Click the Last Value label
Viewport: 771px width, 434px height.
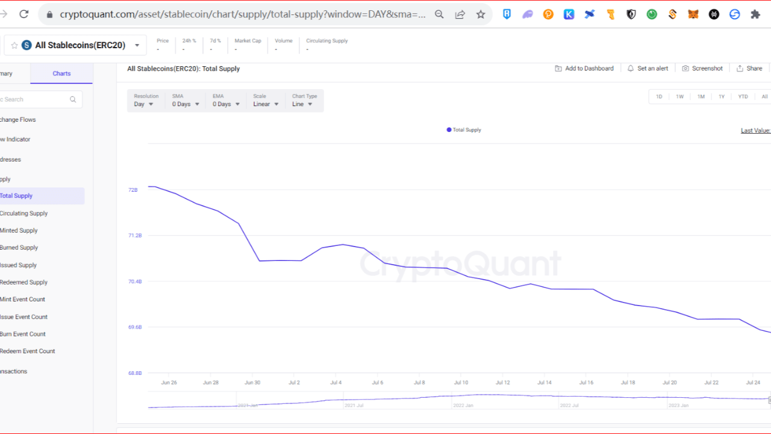[x=755, y=130]
